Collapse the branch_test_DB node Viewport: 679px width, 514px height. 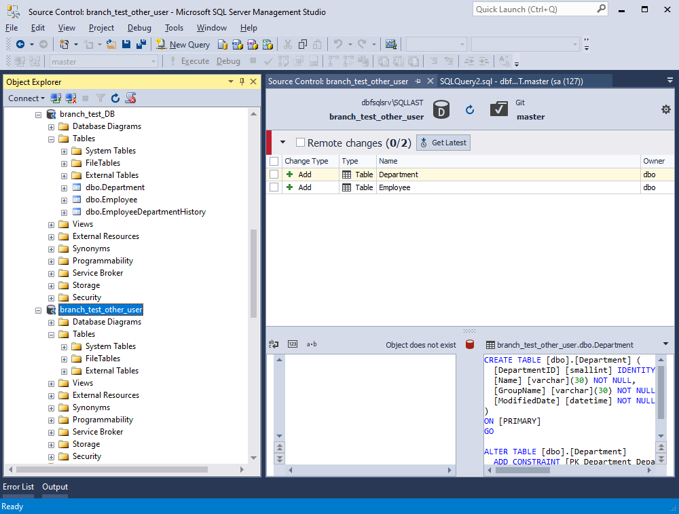pyautogui.click(x=38, y=115)
